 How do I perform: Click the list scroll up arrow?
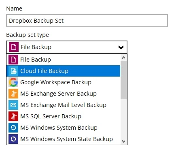click(x=123, y=58)
